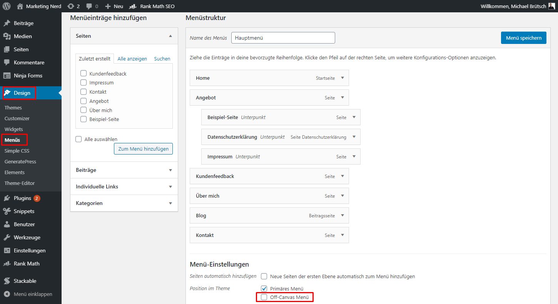Open the updates icon showing 2
The image size is (558, 304).
click(x=70, y=6)
